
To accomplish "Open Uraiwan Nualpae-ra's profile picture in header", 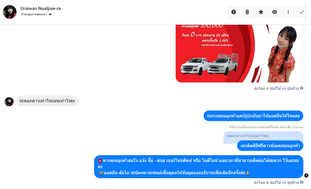I will [10, 12].
